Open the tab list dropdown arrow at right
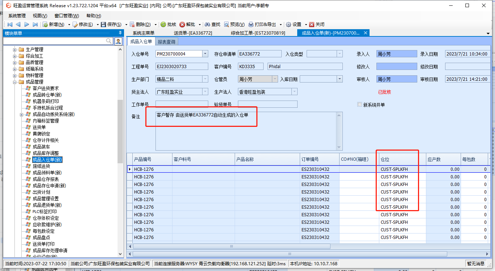495x271 pixels. pyautogui.click(x=488, y=33)
